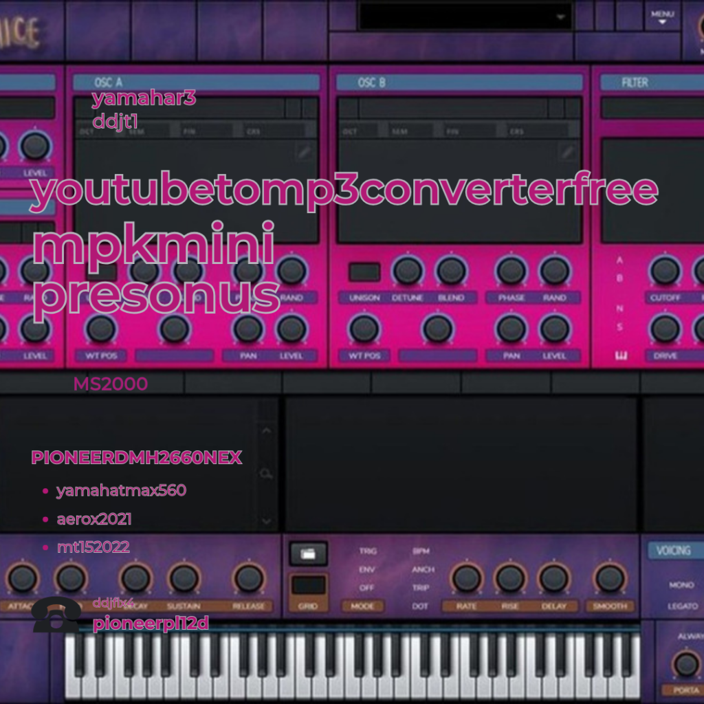
Task: Click the OSC B wavetable name selector
Action: 453,108
